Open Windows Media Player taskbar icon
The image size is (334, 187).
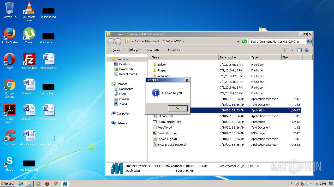pyautogui.click(x=38, y=184)
